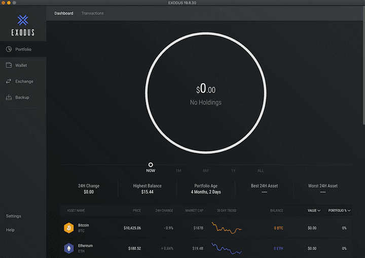Switch to the Dashboard tab

pos(64,13)
